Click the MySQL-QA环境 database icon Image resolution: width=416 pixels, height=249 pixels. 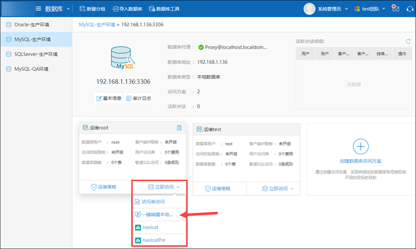(x=9, y=69)
